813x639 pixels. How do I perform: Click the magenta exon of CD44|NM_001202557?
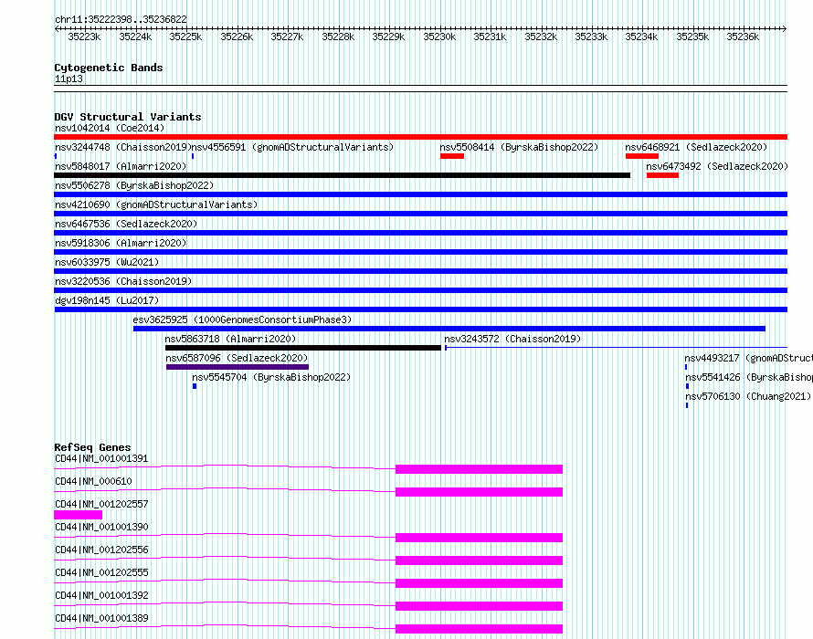(79, 515)
